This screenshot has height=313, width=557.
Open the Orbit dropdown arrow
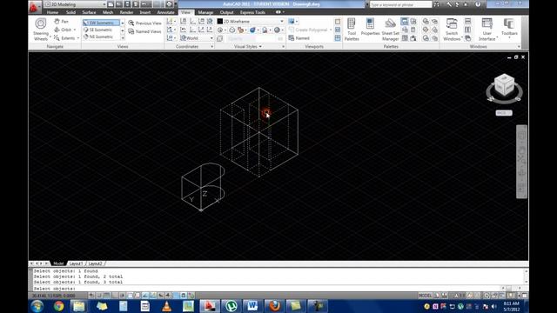(x=75, y=30)
